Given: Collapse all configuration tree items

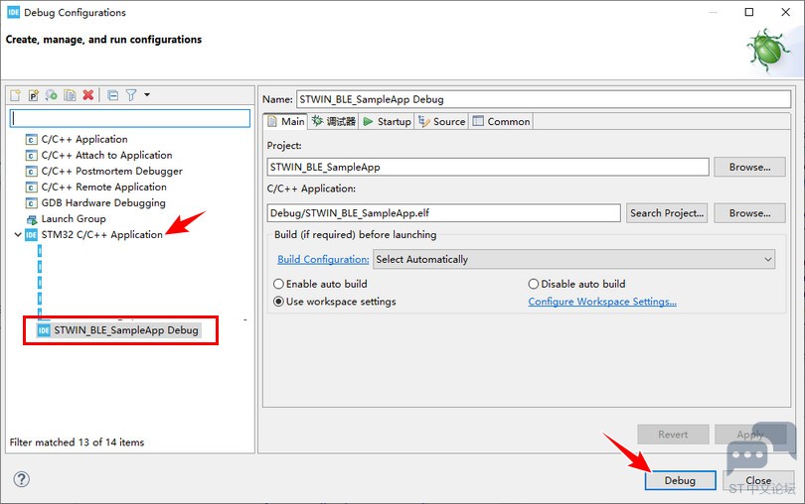Looking at the screenshot, I should click(113, 95).
